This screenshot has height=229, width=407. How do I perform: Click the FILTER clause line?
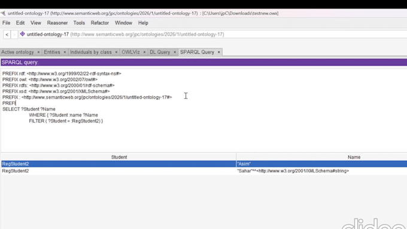pyautogui.click(x=66, y=121)
